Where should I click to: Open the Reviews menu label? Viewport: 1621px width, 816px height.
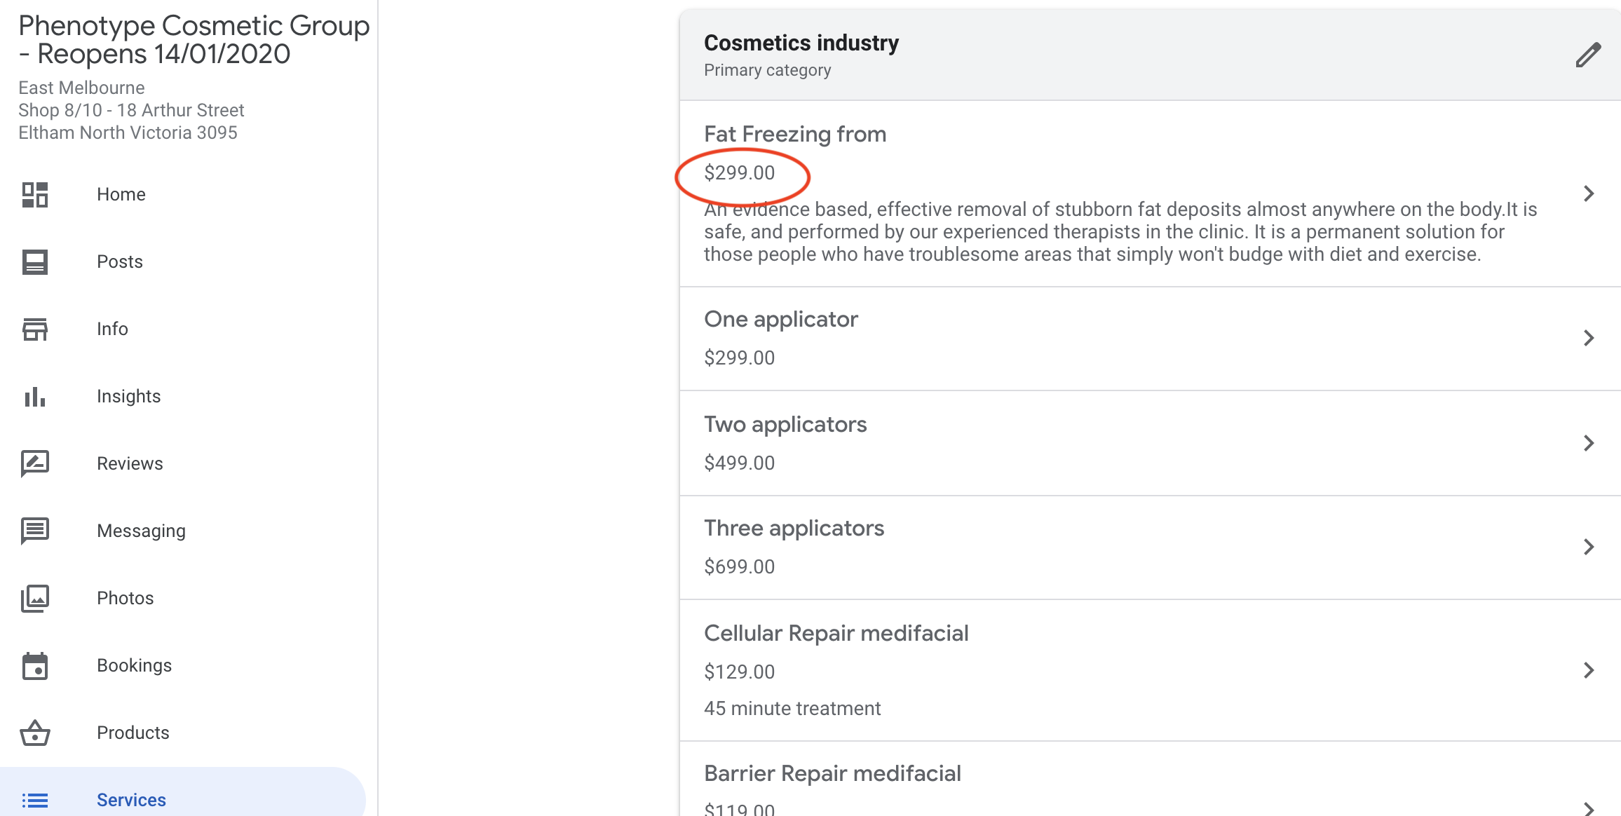(130, 463)
